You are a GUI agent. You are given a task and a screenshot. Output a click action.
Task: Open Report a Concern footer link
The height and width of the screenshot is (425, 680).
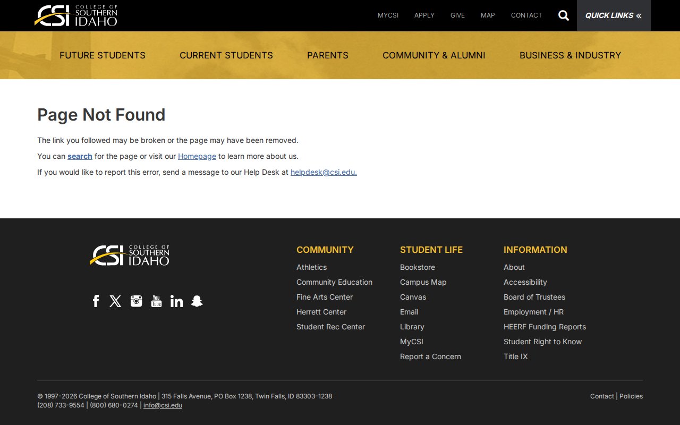430,356
